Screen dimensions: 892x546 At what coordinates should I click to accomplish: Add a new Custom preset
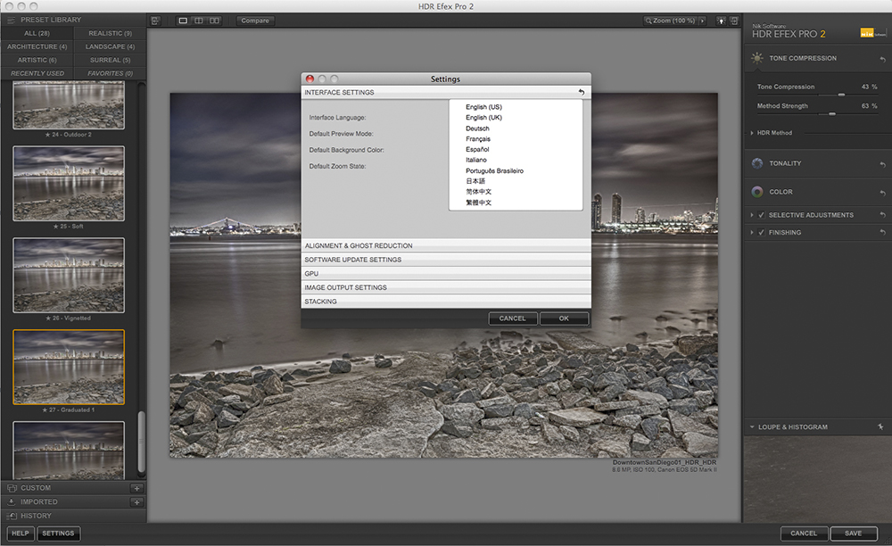[x=136, y=488]
